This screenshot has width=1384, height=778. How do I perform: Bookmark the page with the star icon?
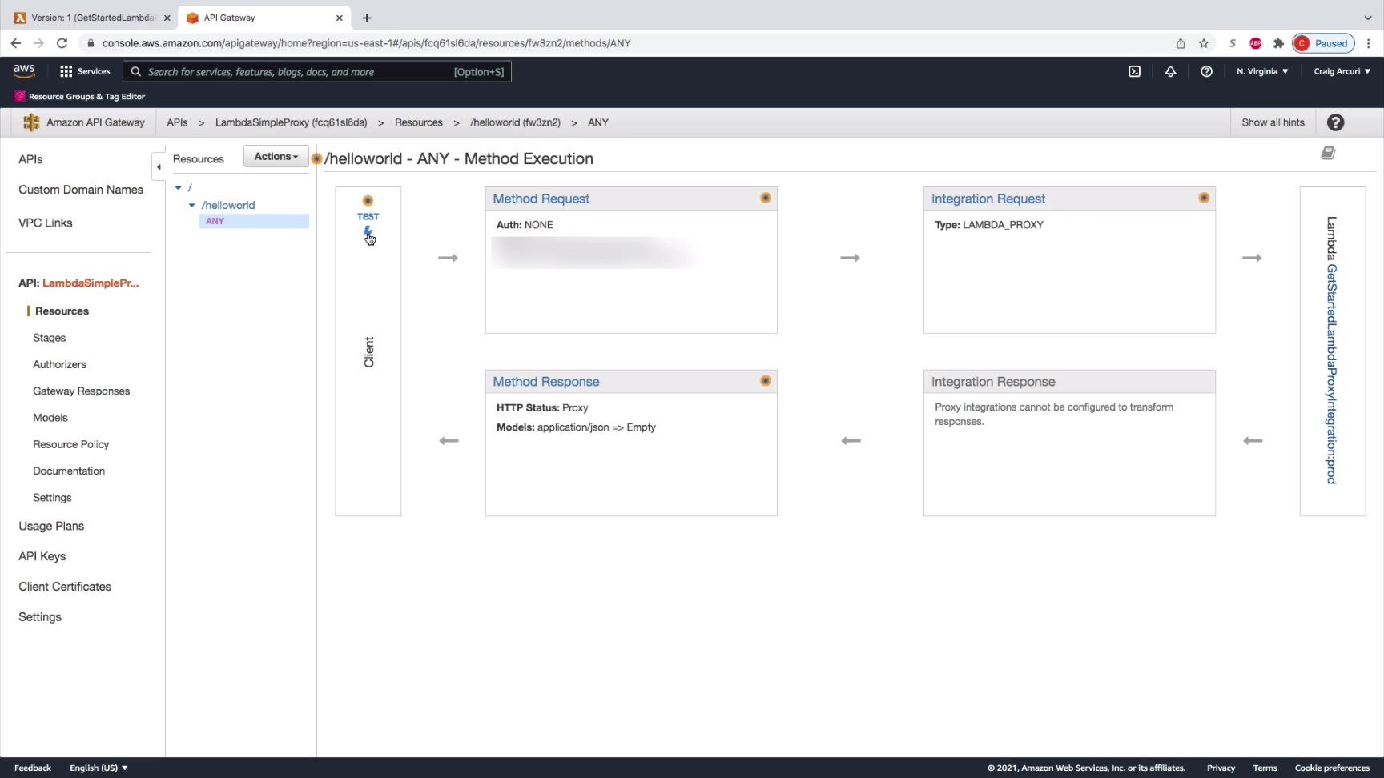click(1203, 43)
